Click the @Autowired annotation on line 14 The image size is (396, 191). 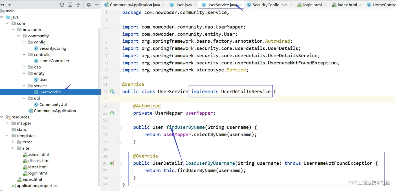(147, 106)
